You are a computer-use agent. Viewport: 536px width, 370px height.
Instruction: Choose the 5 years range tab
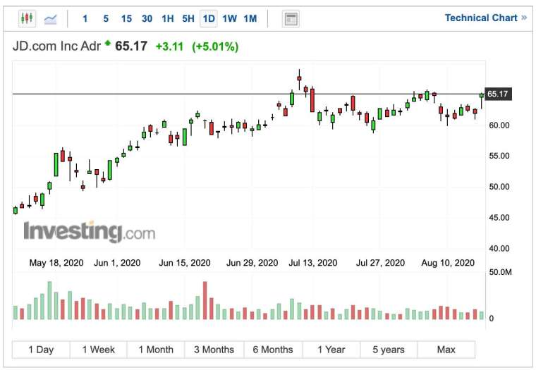tap(389, 350)
